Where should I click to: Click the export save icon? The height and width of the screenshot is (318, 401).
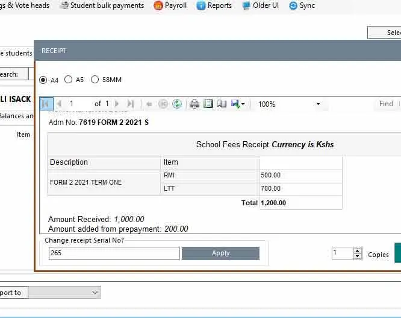pos(235,104)
